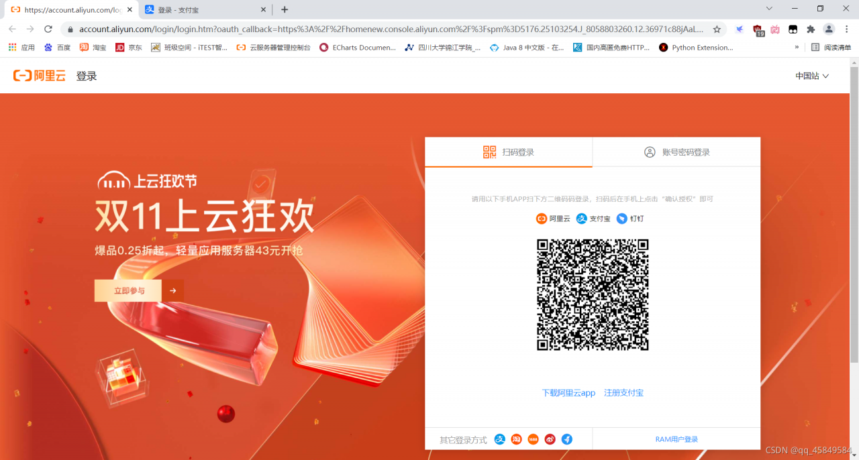View site info via the address bar lock icon

[70, 30]
